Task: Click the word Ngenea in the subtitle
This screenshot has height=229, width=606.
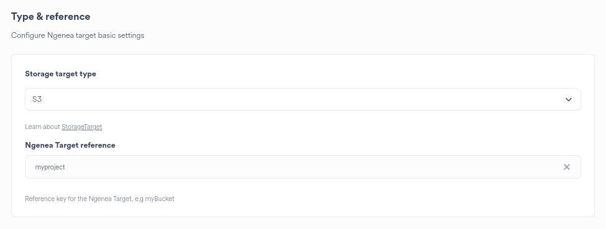Action: point(58,35)
